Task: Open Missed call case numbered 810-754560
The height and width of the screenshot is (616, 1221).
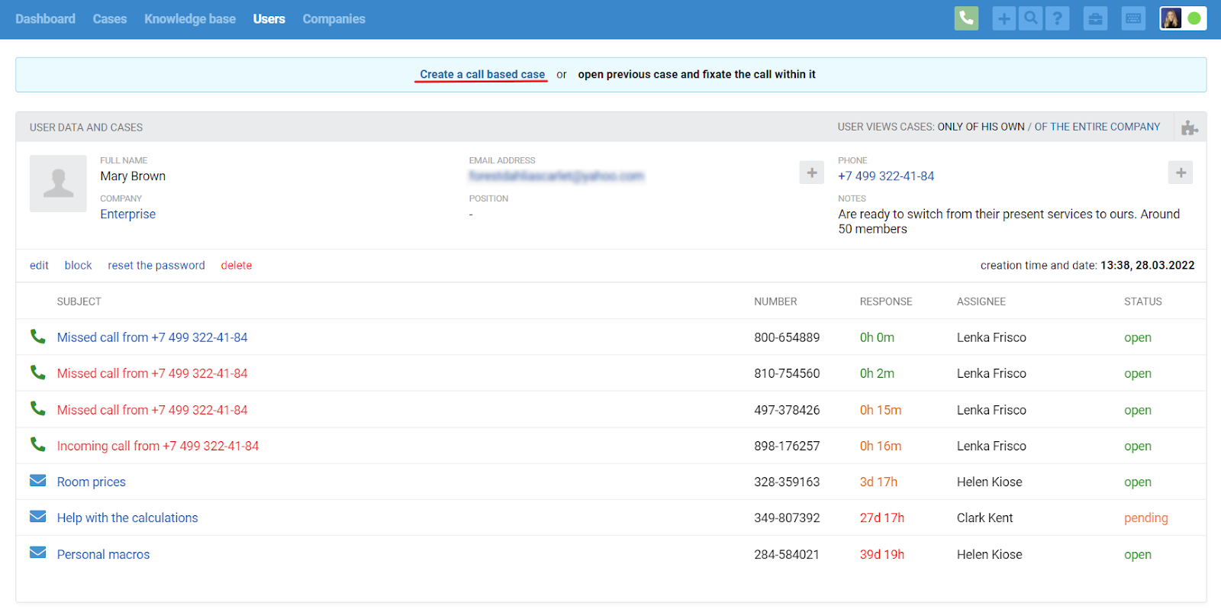Action: point(153,373)
